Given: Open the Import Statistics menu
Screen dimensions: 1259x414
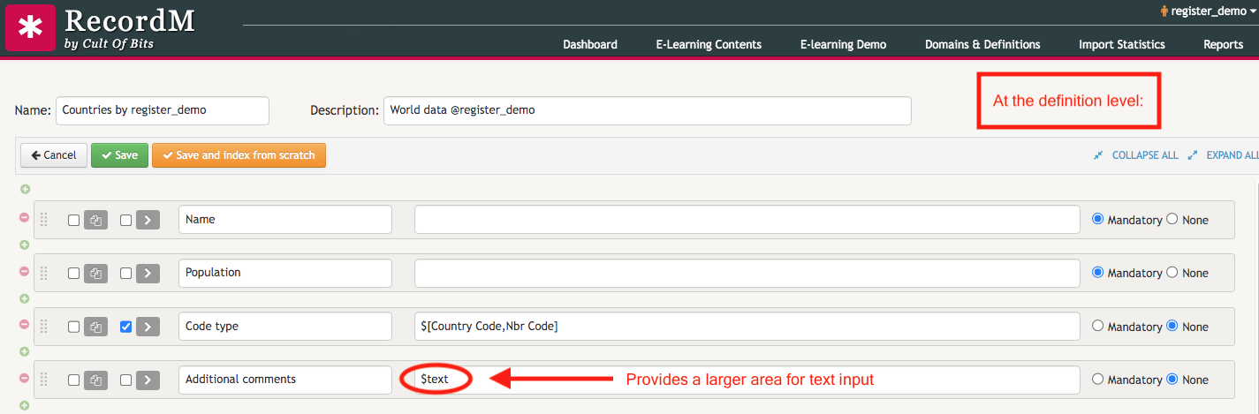Looking at the screenshot, I should 1122,44.
